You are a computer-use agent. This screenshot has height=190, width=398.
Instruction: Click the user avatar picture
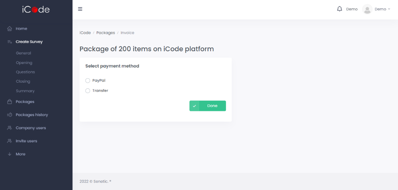coord(367,9)
